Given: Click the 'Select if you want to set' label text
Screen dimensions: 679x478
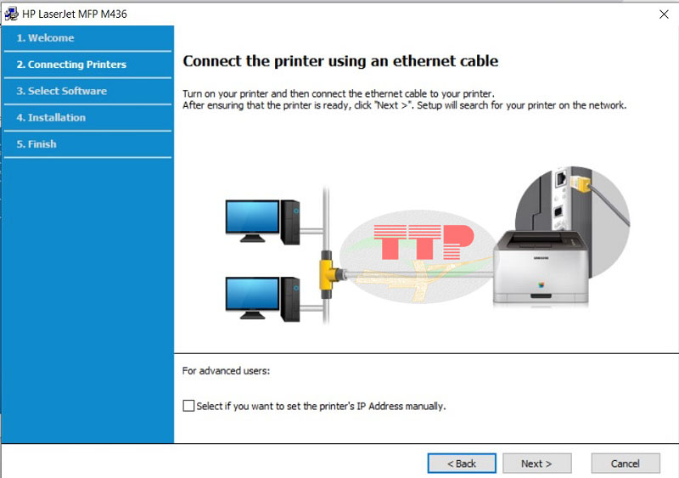Looking at the screenshot, I should point(321,406).
